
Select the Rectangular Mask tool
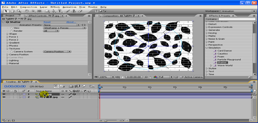[47, 11]
